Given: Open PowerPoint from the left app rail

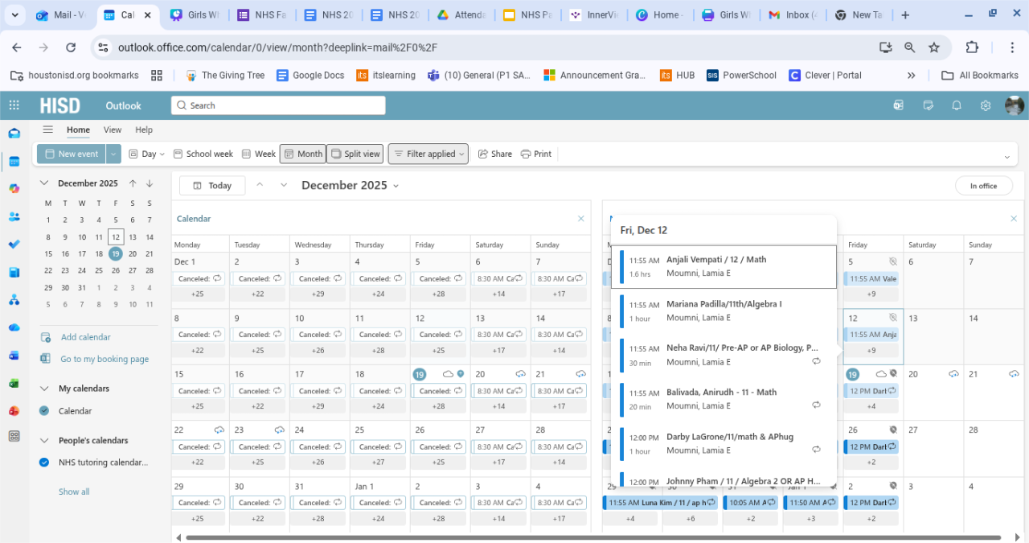Looking at the screenshot, I should coord(14,410).
